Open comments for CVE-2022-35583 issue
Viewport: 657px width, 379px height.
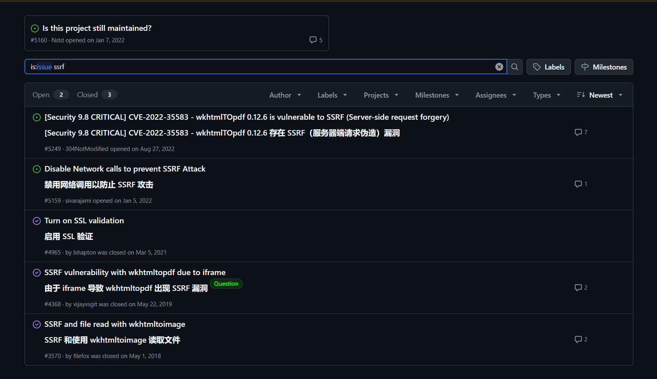tap(580, 132)
